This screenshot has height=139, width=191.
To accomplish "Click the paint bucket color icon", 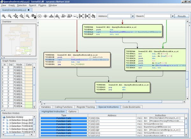I will click(x=93, y=16).
